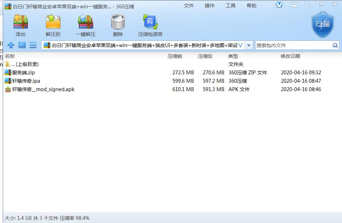Sort by Modified Date (修改日期) column
This screenshot has height=223, width=342.
pos(290,56)
